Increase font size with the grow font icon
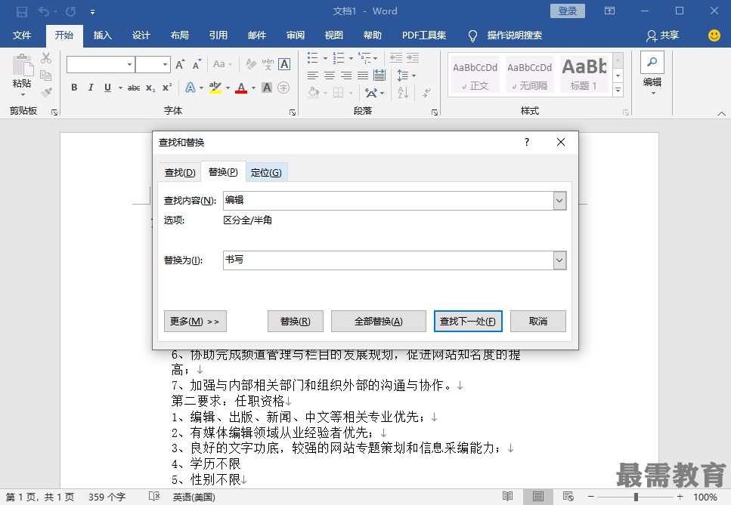The width and height of the screenshot is (731, 505). tap(180, 65)
